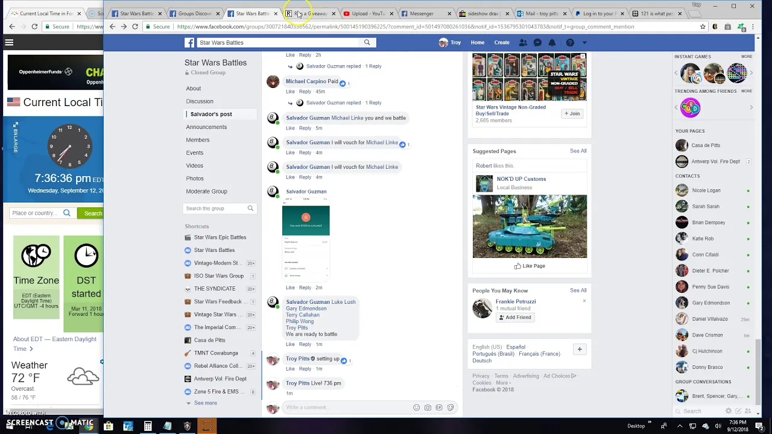Click the green Search button in time window
772x434 pixels.
[x=92, y=213]
